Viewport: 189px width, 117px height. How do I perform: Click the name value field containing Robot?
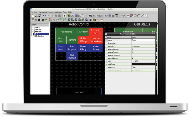click(143, 40)
